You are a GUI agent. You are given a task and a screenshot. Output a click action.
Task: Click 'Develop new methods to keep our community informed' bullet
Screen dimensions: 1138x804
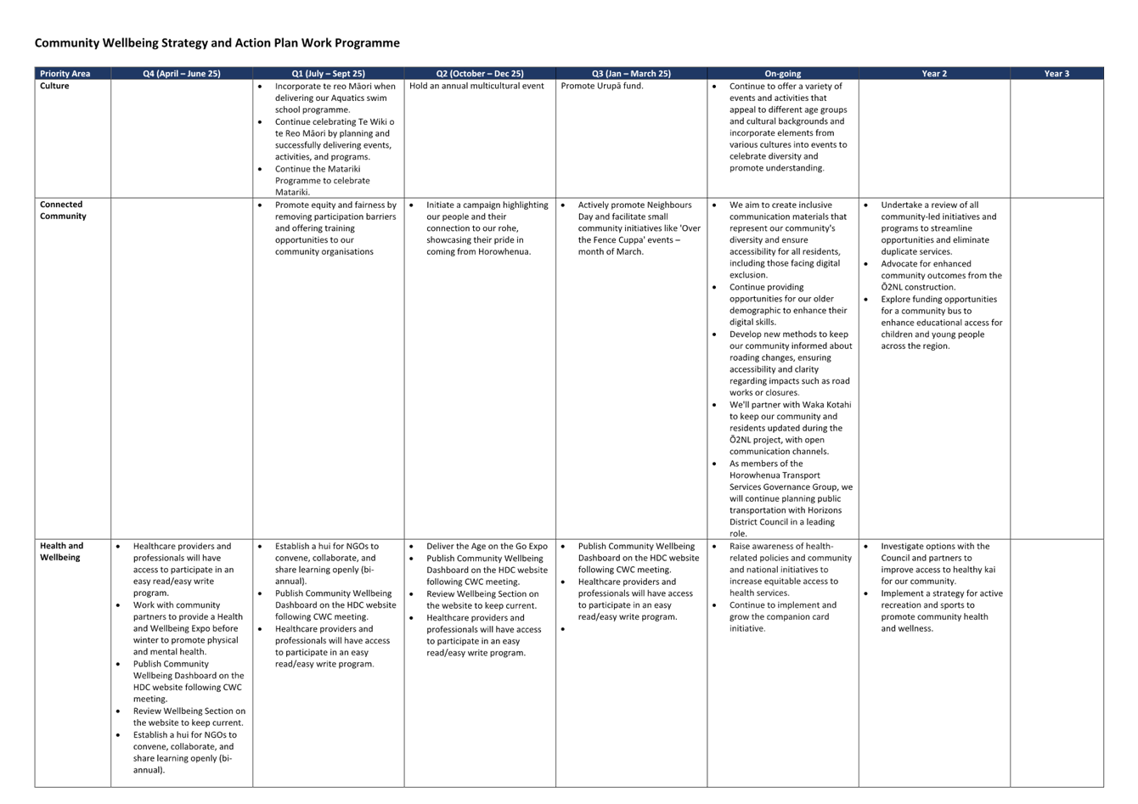(x=790, y=363)
